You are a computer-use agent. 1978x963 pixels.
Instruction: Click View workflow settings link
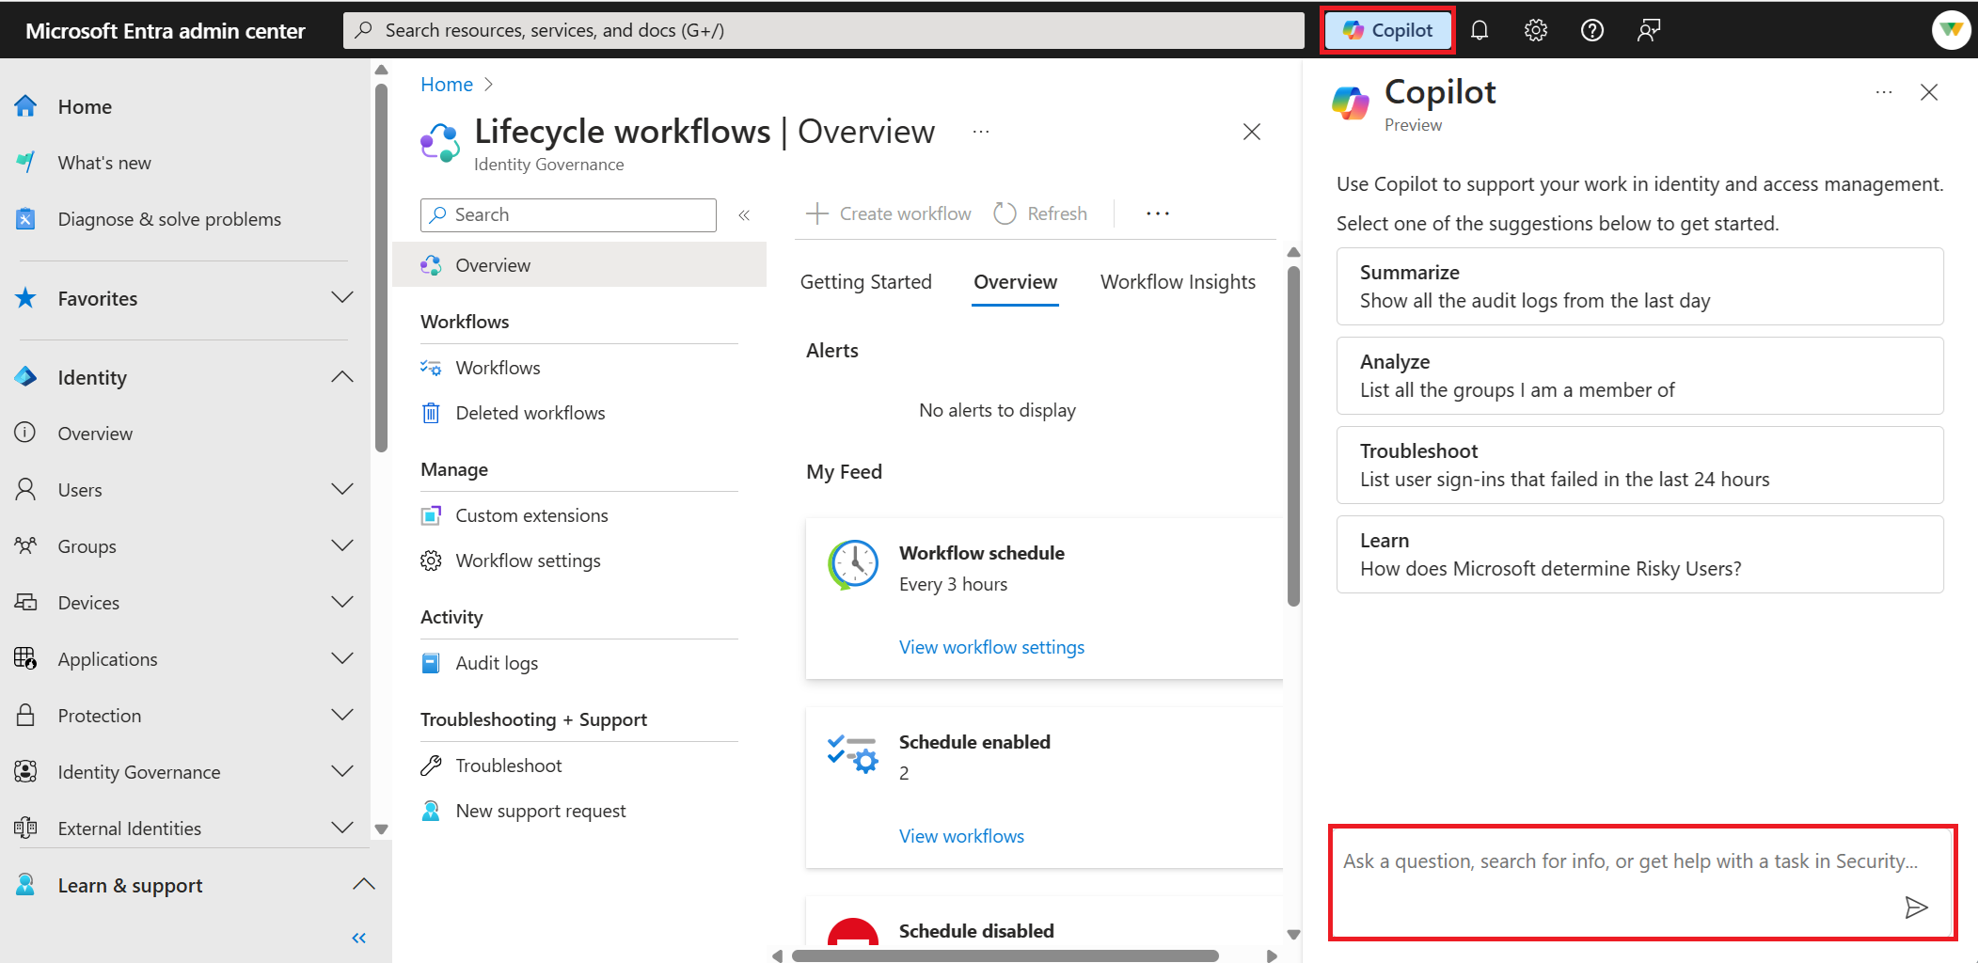click(x=991, y=647)
